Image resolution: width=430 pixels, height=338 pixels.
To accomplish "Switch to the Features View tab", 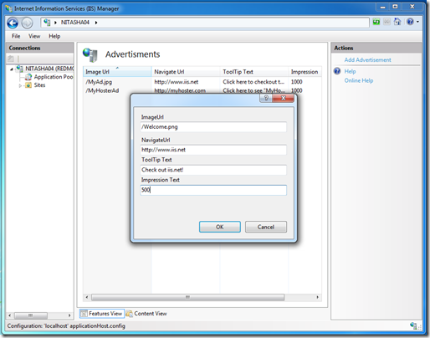I will pyautogui.click(x=102, y=314).
